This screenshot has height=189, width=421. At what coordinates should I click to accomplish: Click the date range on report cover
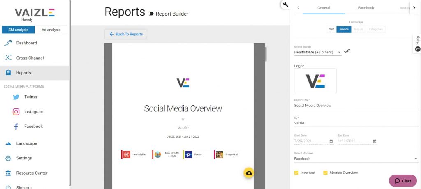click(183, 137)
